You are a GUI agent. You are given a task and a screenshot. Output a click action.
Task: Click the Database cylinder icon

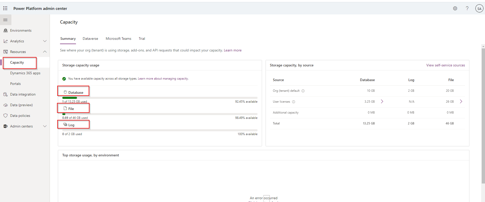65,92
